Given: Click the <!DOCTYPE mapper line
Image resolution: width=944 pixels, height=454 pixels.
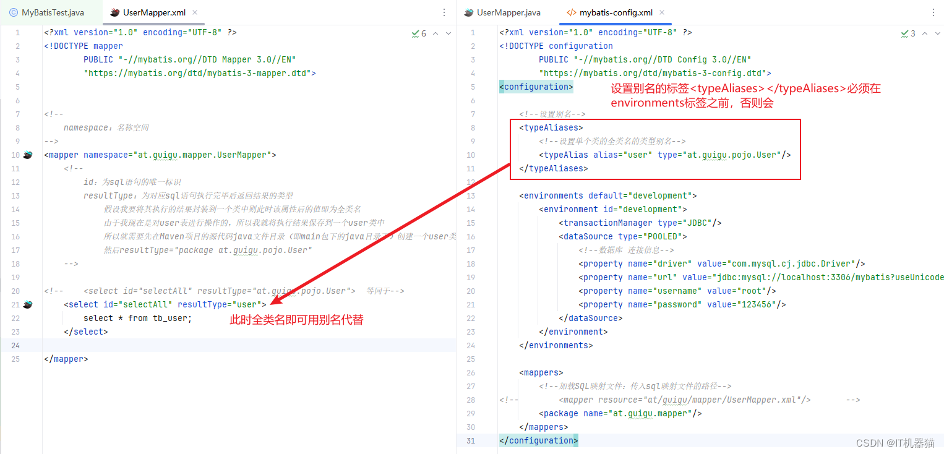Looking at the screenshot, I should 84,46.
